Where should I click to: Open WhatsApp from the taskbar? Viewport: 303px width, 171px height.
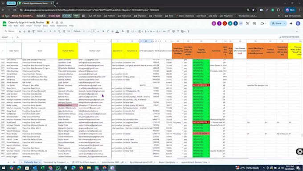[58, 168]
